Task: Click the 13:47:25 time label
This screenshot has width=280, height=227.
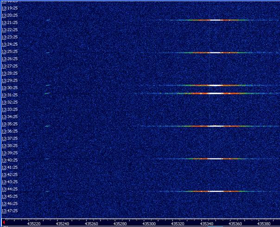Action: (x=10, y=211)
